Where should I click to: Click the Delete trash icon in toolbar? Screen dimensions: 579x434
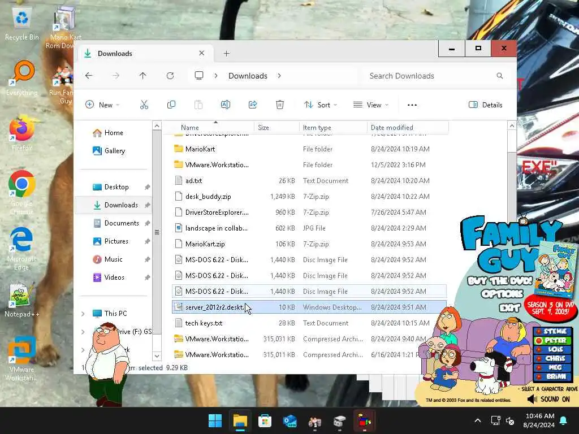coord(280,105)
